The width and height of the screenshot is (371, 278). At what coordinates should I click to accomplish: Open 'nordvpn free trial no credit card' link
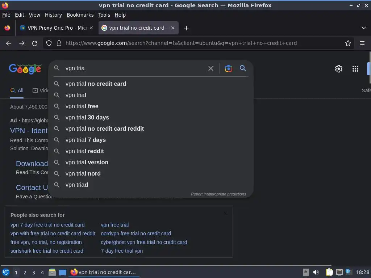(x=136, y=233)
